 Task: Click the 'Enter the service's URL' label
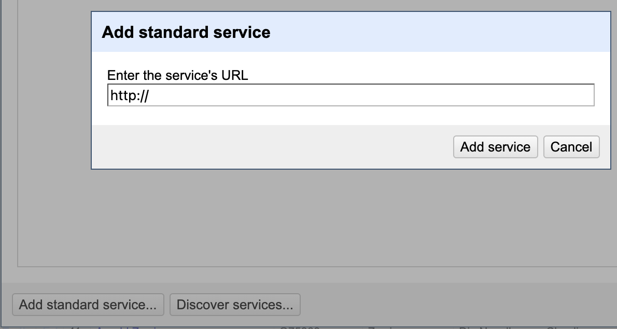[177, 75]
